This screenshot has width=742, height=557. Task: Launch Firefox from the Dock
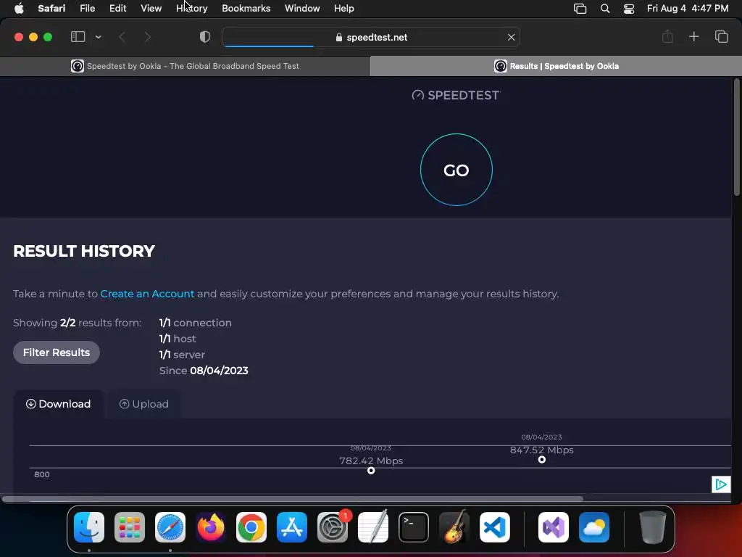tap(211, 527)
